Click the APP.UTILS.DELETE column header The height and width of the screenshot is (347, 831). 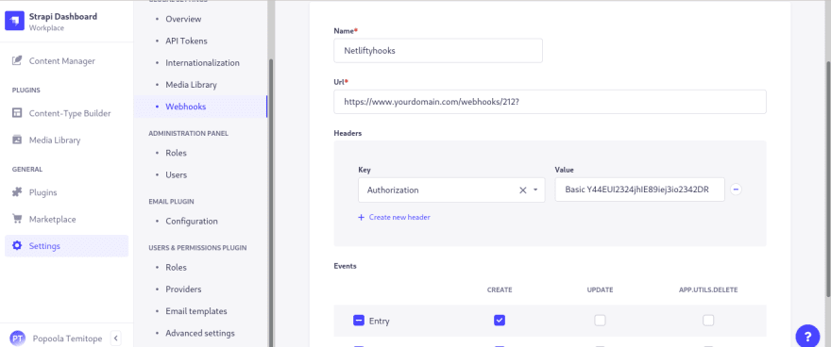click(708, 289)
